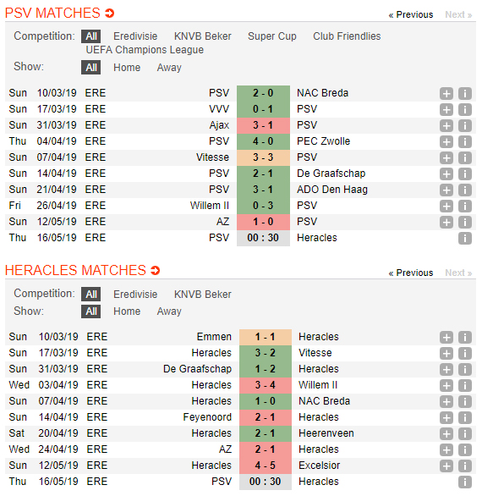Go to Previous PSV matches page
This screenshot has height=496, width=482.
pos(411,15)
